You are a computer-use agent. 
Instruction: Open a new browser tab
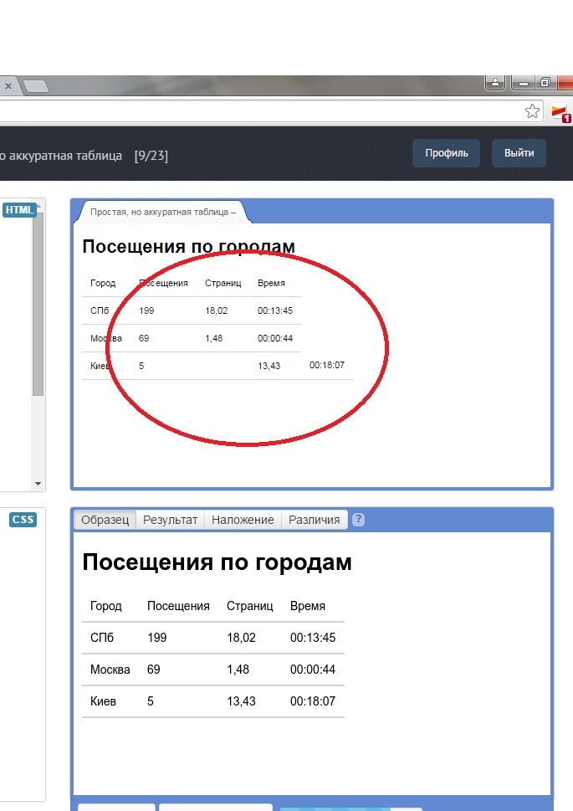pyautogui.click(x=36, y=86)
